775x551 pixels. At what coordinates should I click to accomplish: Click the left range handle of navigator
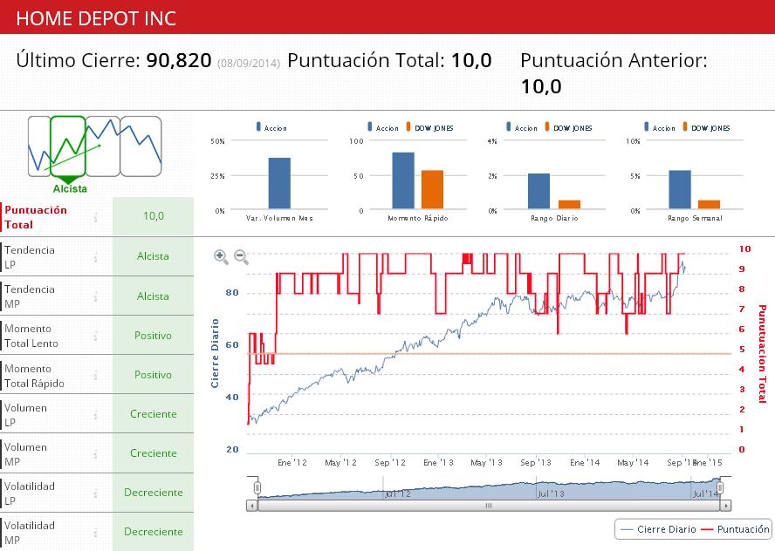pos(257,488)
